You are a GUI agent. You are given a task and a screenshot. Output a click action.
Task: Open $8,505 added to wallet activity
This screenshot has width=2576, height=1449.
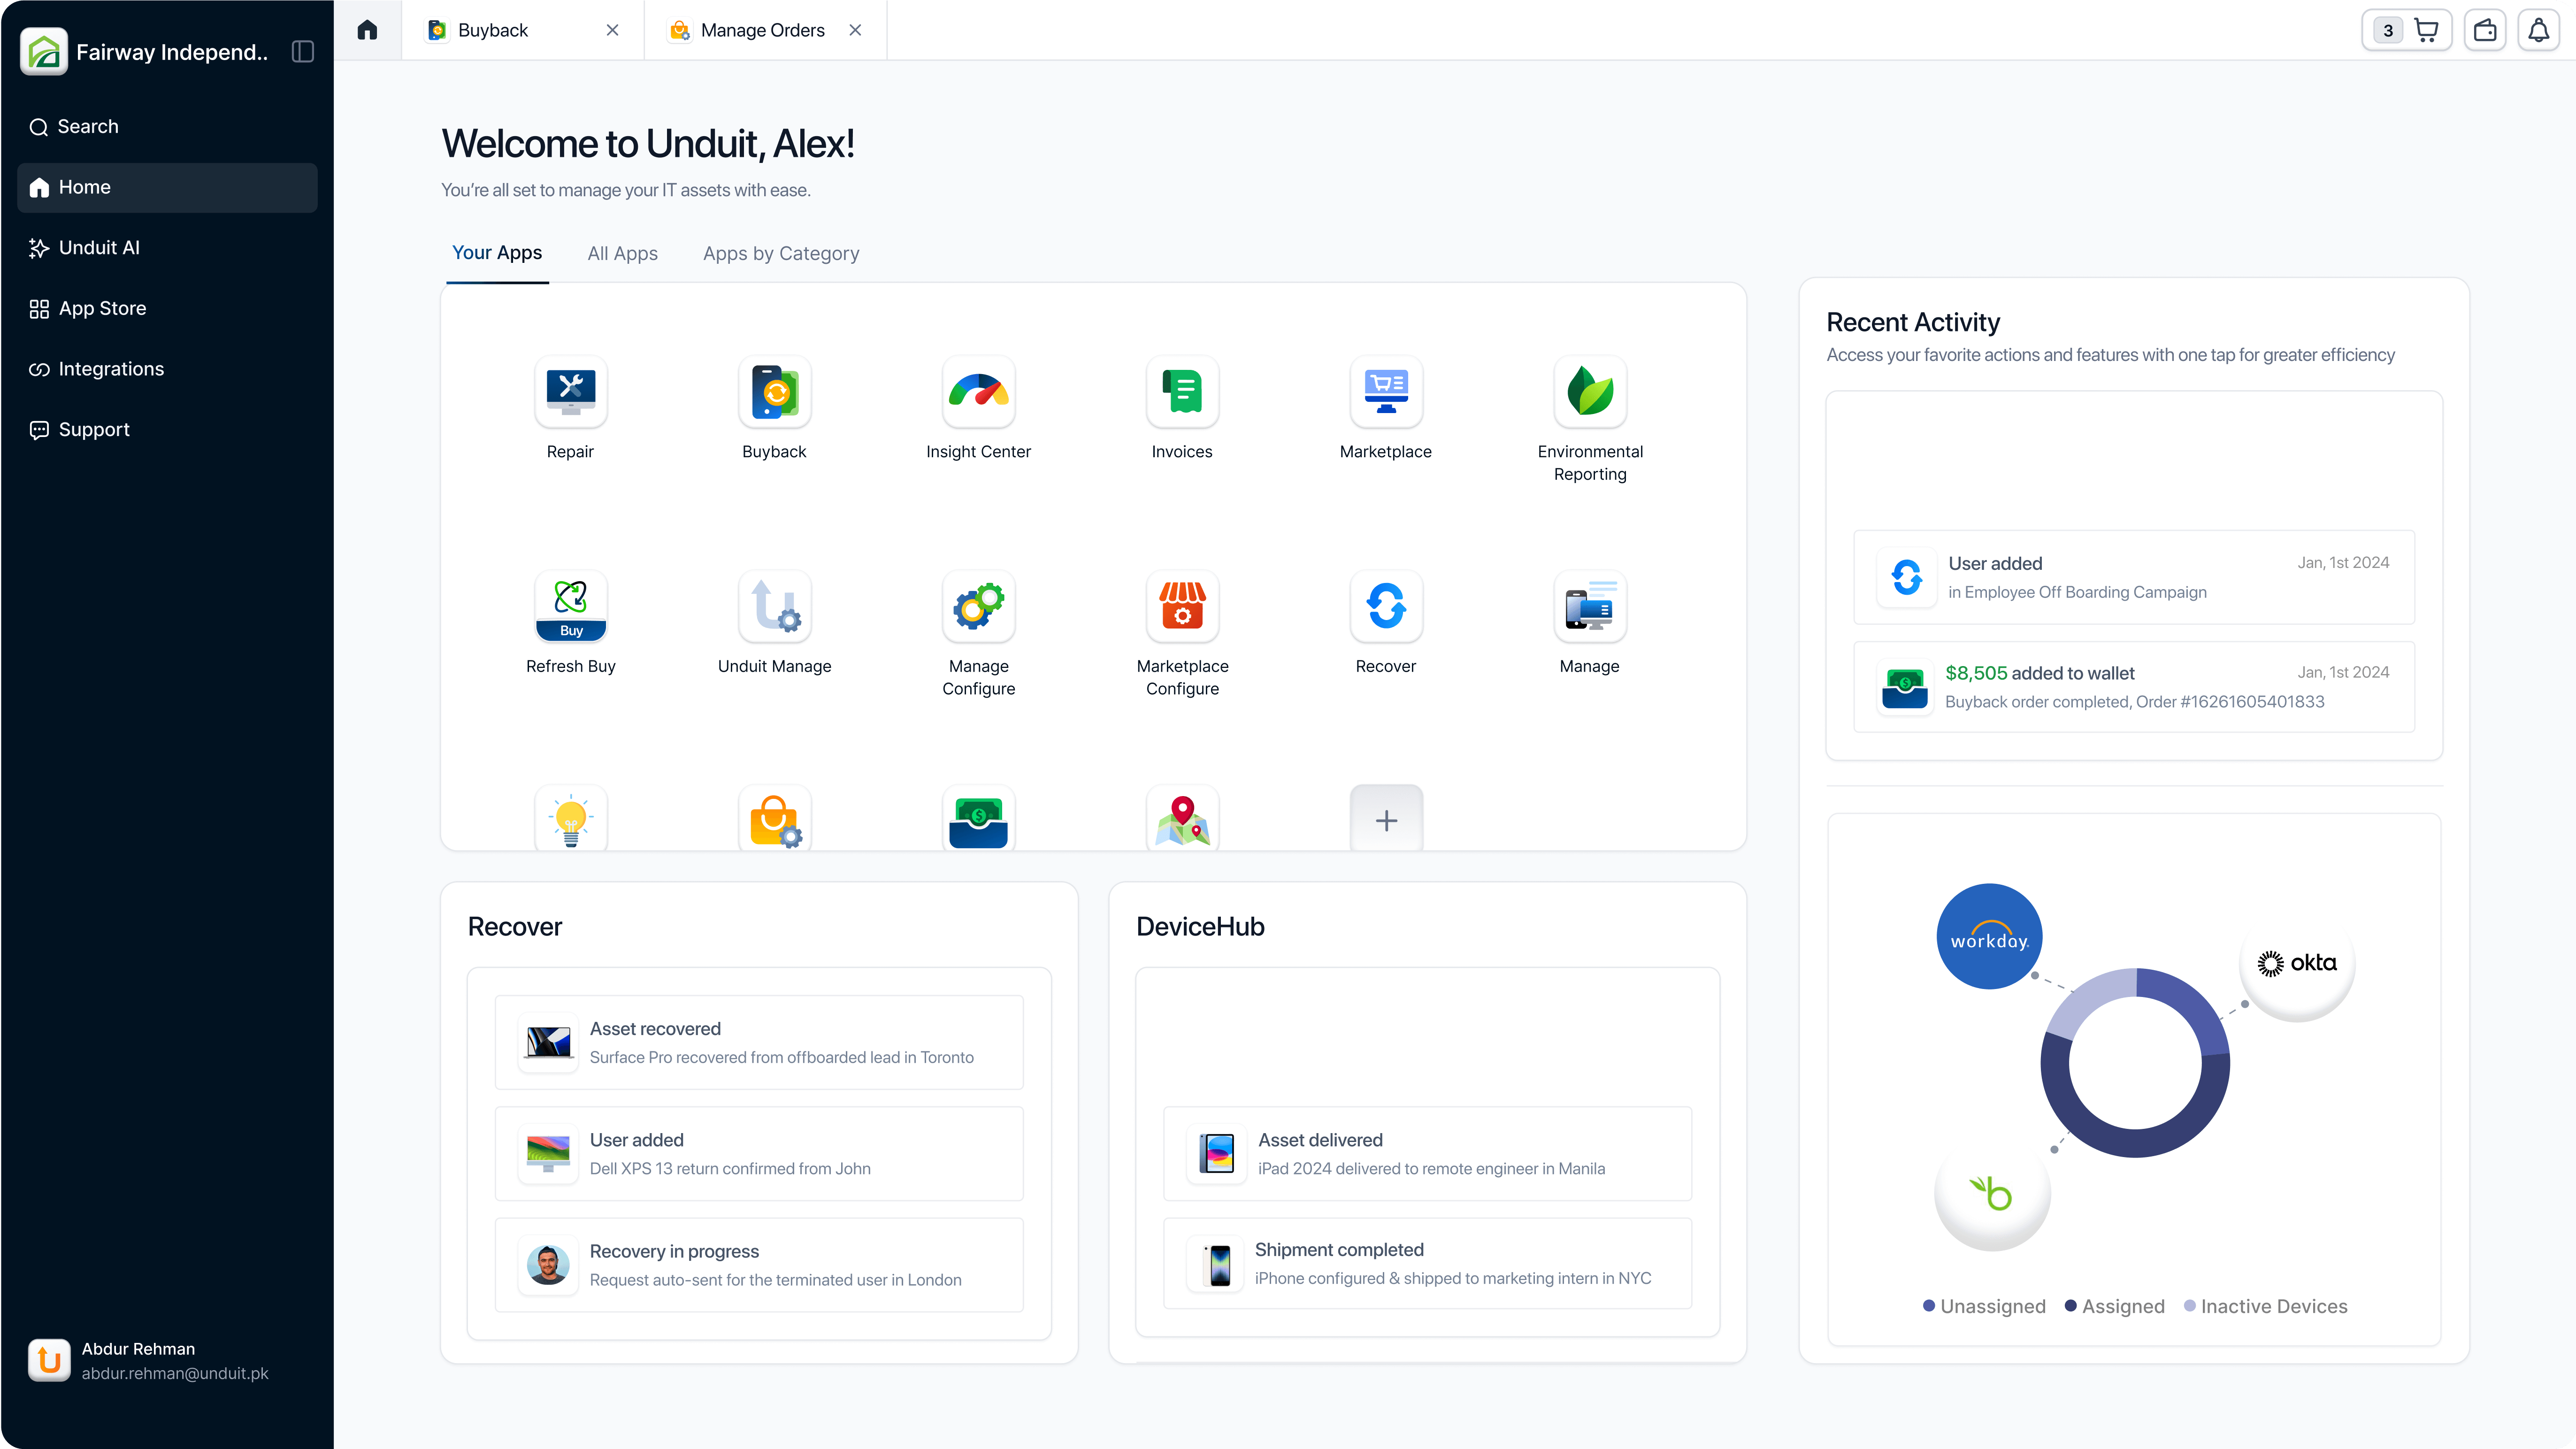coord(2134,687)
